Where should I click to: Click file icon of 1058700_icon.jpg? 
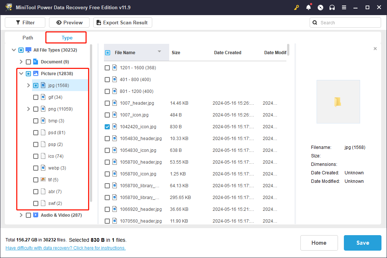pos(115,174)
